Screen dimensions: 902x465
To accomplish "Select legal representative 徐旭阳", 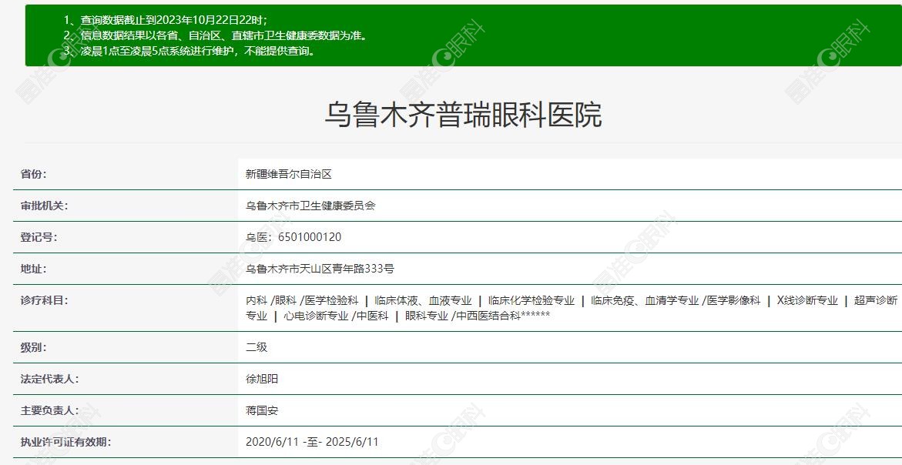I will click(x=262, y=379).
